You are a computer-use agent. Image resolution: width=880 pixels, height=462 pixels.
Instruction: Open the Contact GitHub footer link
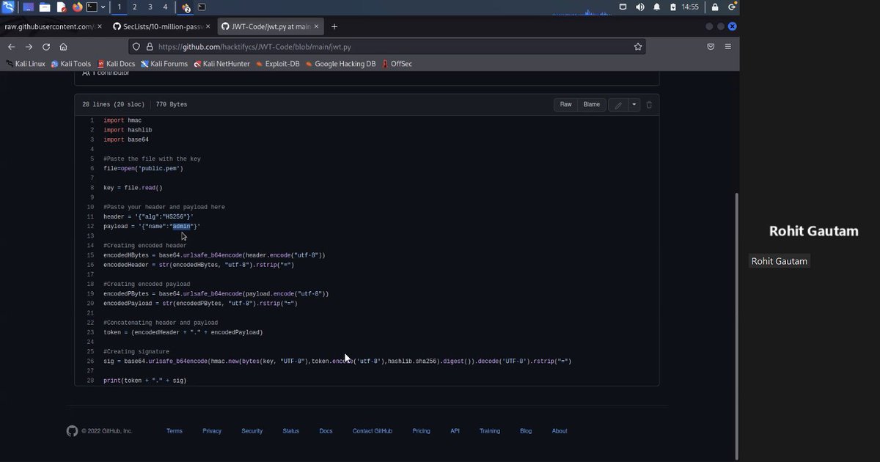pos(372,431)
